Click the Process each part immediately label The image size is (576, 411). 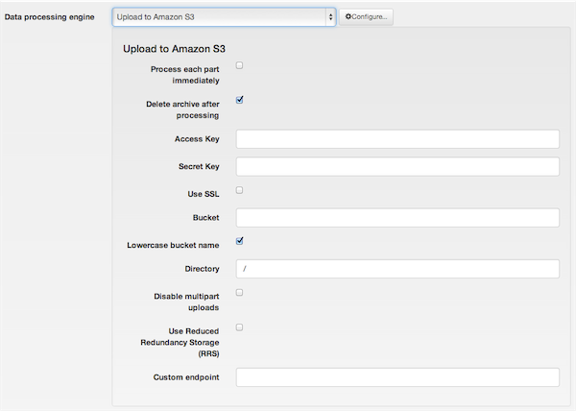tap(184, 75)
